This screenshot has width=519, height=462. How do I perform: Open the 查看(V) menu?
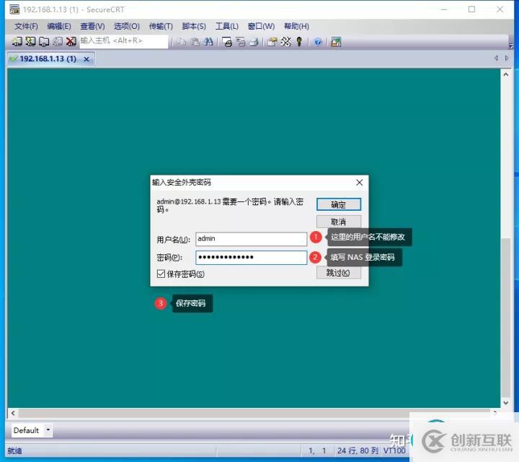coord(92,26)
